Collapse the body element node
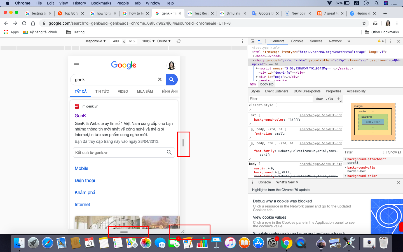Screen dimensions: 403x252 (254, 60)
